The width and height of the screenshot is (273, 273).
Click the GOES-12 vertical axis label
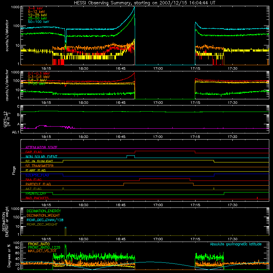tap(7, 119)
